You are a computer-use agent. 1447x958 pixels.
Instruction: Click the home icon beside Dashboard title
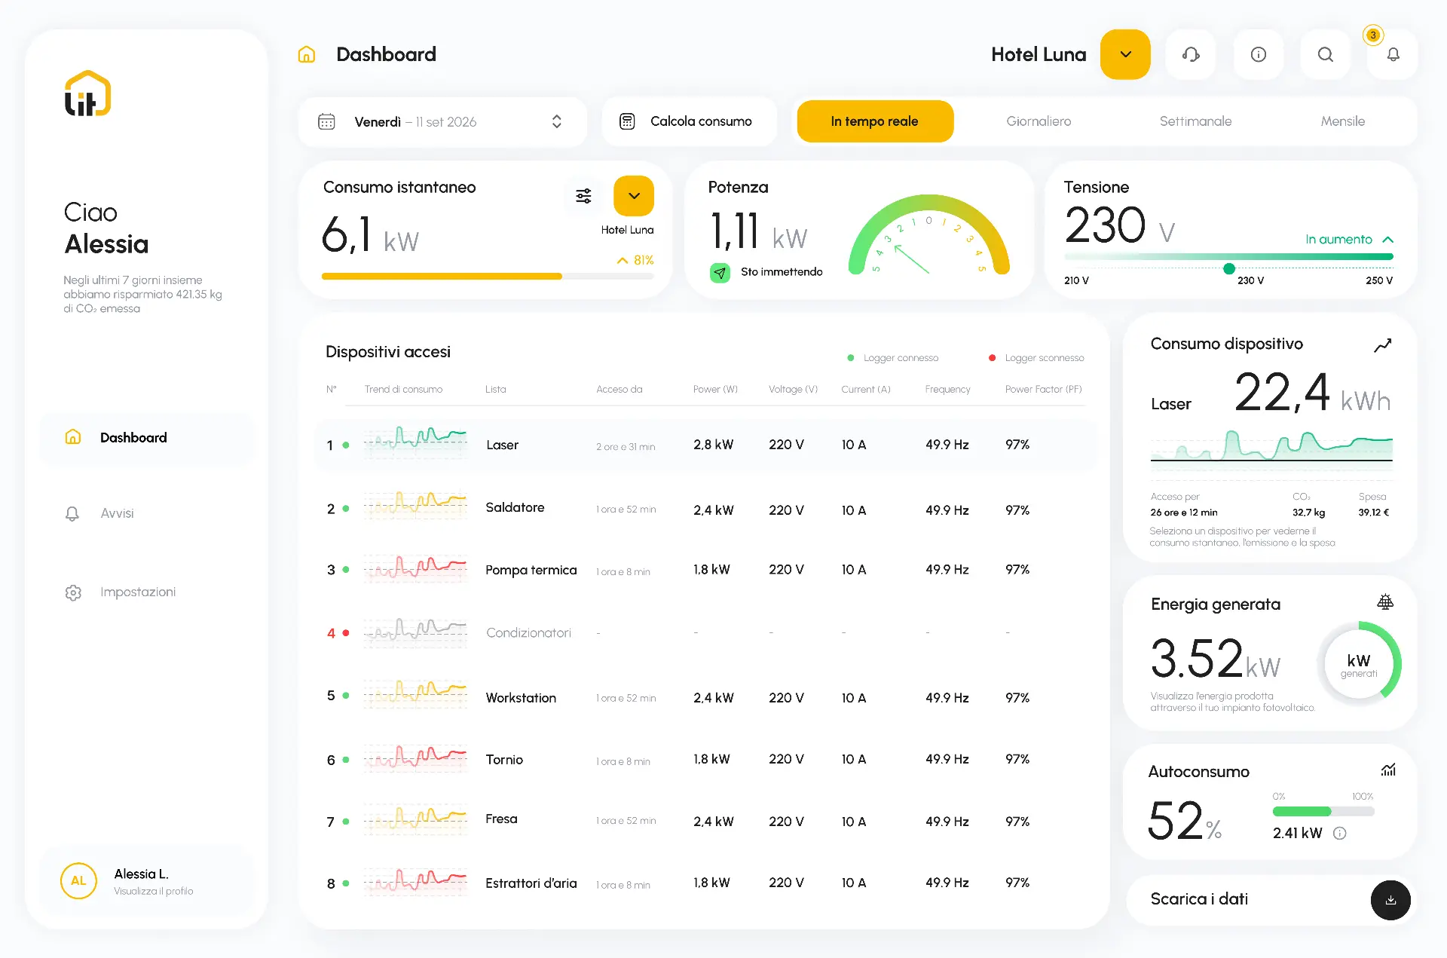(x=306, y=54)
